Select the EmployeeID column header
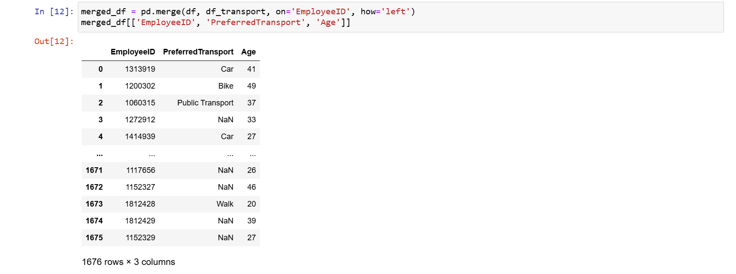736x274 pixels. [x=133, y=52]
